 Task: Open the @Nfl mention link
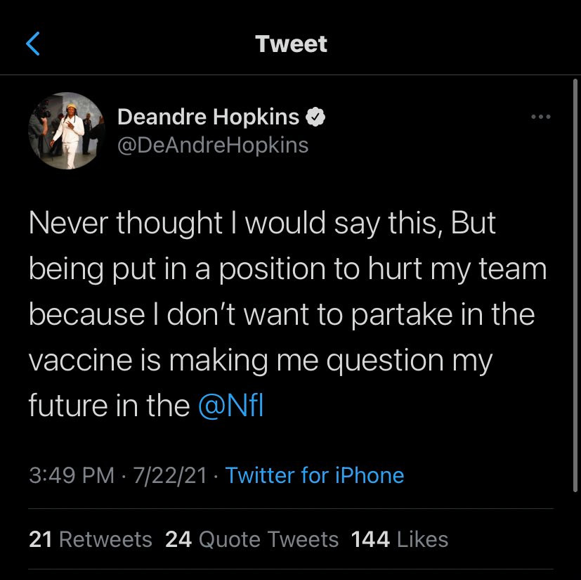pos(231,406)
